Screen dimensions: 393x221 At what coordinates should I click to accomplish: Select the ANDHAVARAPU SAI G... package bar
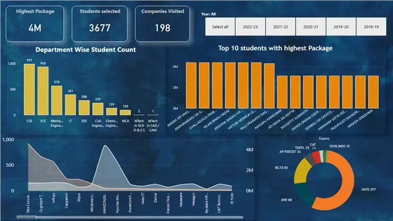coord(204,85)
